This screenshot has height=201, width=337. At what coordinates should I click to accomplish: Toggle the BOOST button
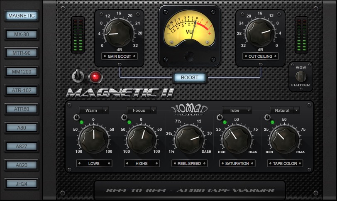point(190,78)
